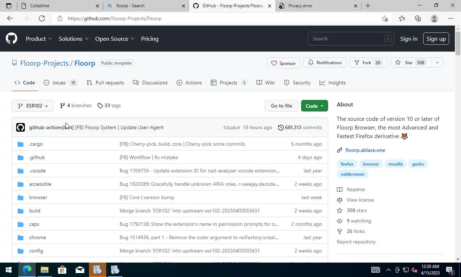
Task: Open the Floorp-Projects organization link
Action: pyautogui.click(x=44, y=63)
